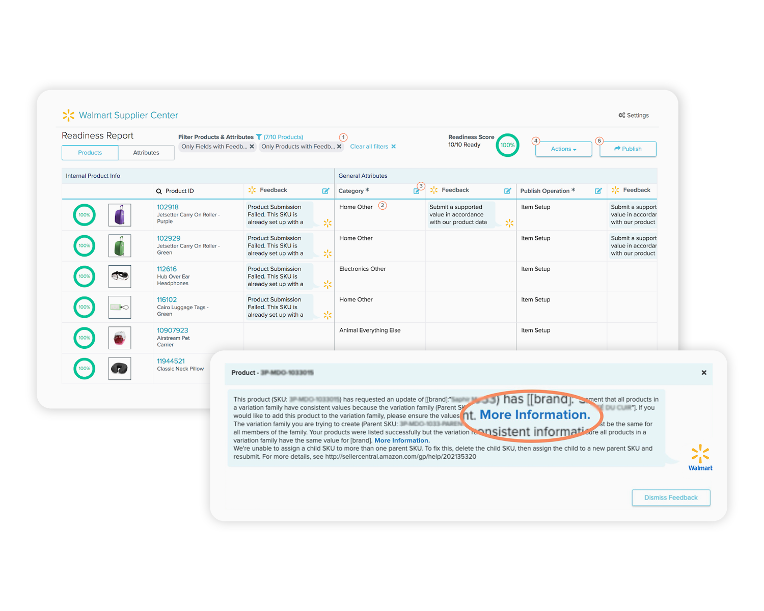764x611 pixels.
Task: Click feedback spark icon in row 112616
Action: click(328, 284)
